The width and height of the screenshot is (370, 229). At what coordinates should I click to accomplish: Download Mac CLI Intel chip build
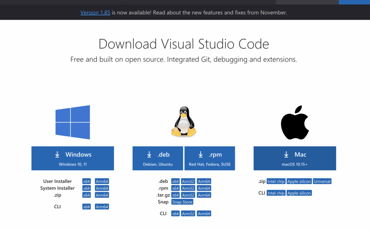tap(276, 193)
